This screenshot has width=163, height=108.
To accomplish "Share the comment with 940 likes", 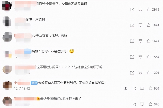I will coord(134,104).
